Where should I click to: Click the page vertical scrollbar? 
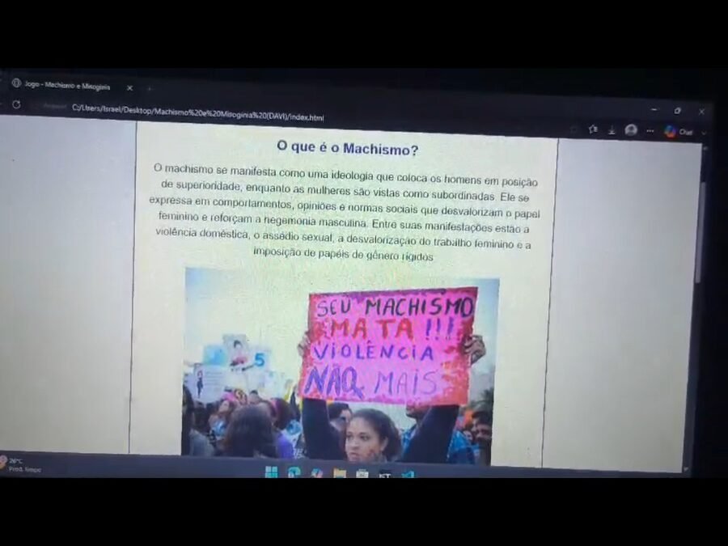[700, 232]
